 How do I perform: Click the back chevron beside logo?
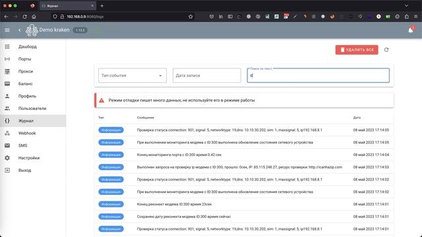(x=20, y=30)
